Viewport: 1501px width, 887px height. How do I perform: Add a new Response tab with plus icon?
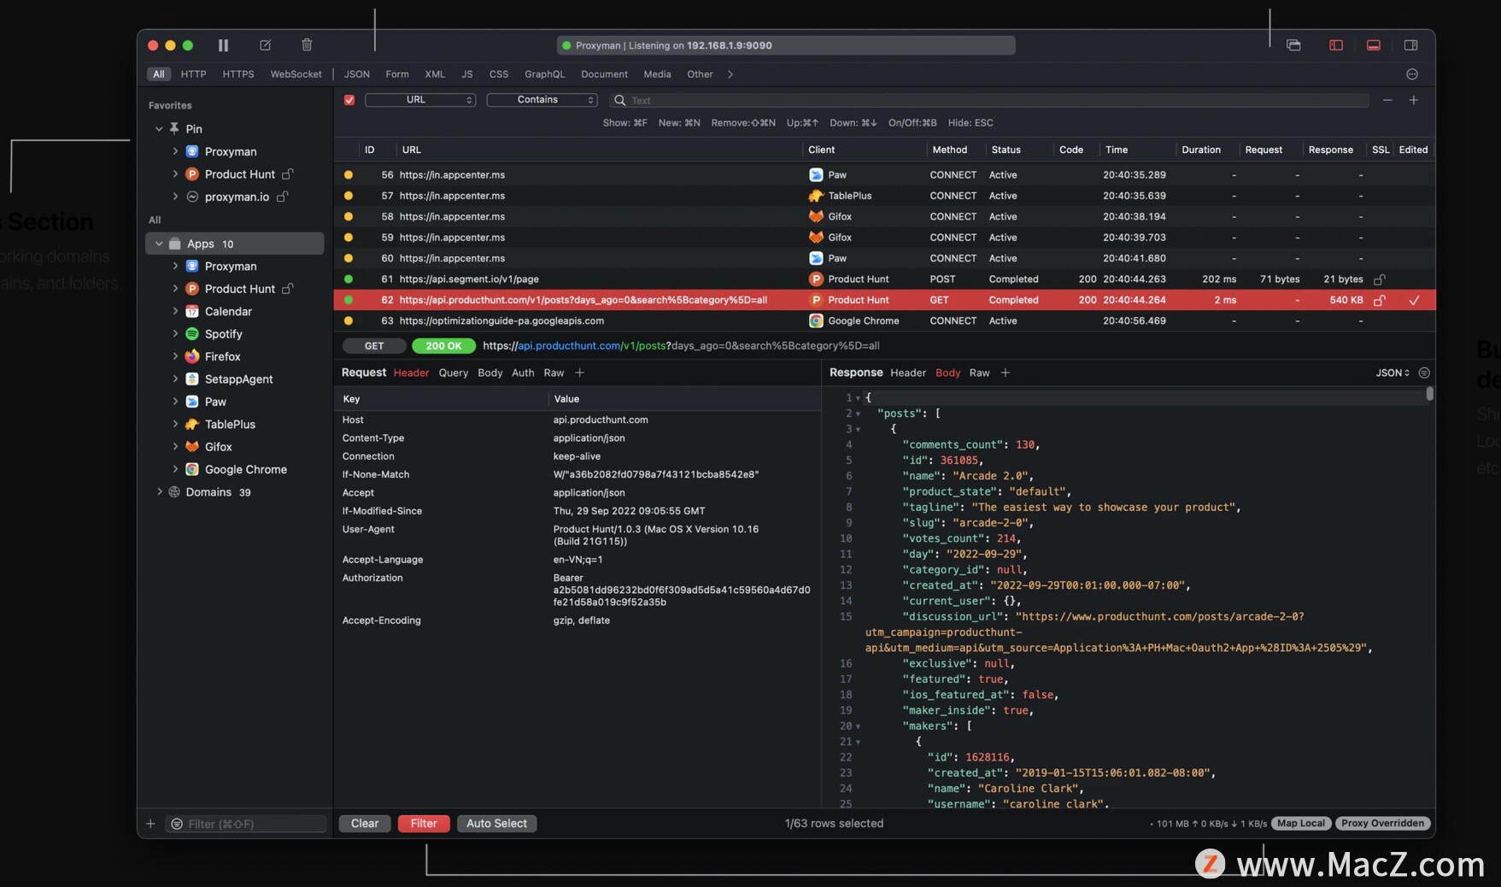coord(1006,373)
